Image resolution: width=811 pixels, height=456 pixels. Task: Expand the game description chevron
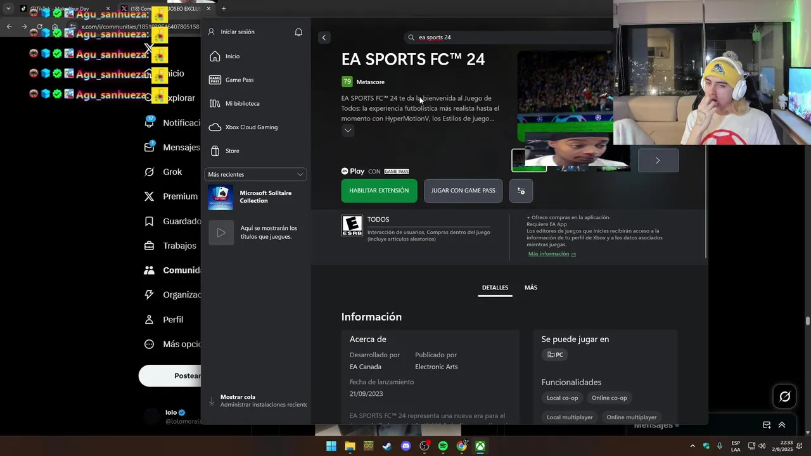tap(348, 130)
